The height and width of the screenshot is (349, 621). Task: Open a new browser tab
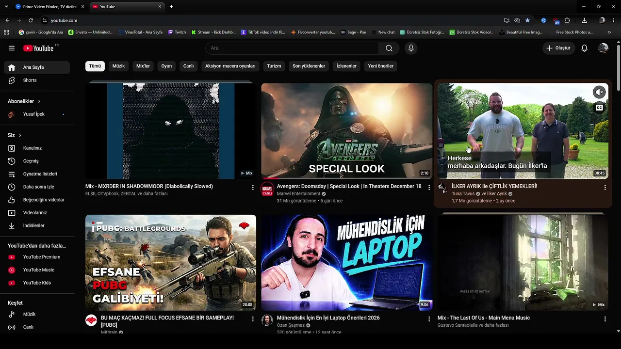tap(171, 6)
